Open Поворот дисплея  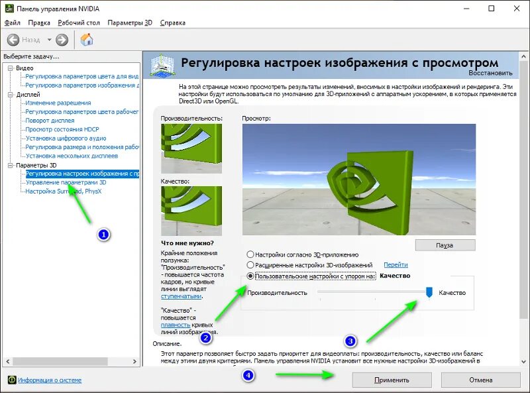tap(50, 121)
